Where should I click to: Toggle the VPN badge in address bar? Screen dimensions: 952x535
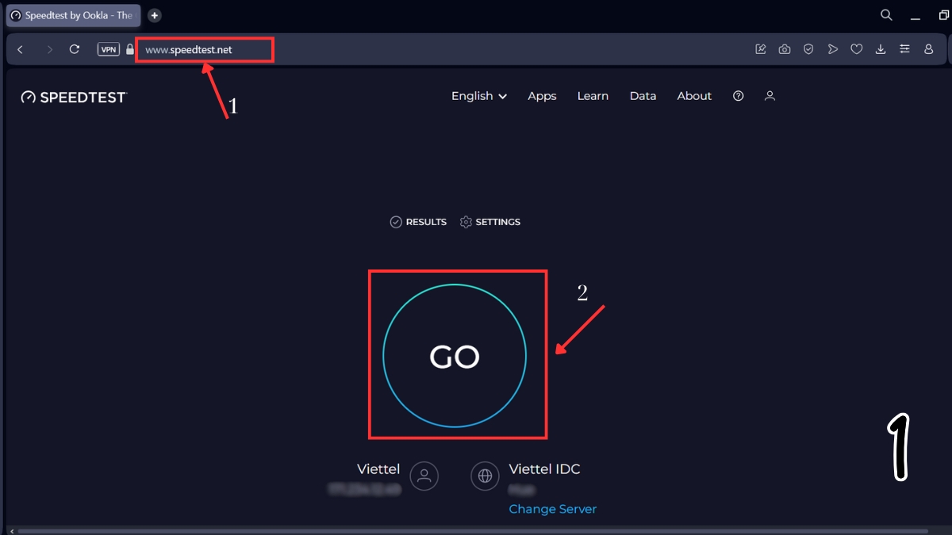[x=109, y=49]
